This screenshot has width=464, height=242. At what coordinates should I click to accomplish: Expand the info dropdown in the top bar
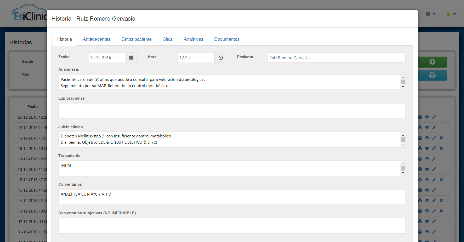pos(431,14)
